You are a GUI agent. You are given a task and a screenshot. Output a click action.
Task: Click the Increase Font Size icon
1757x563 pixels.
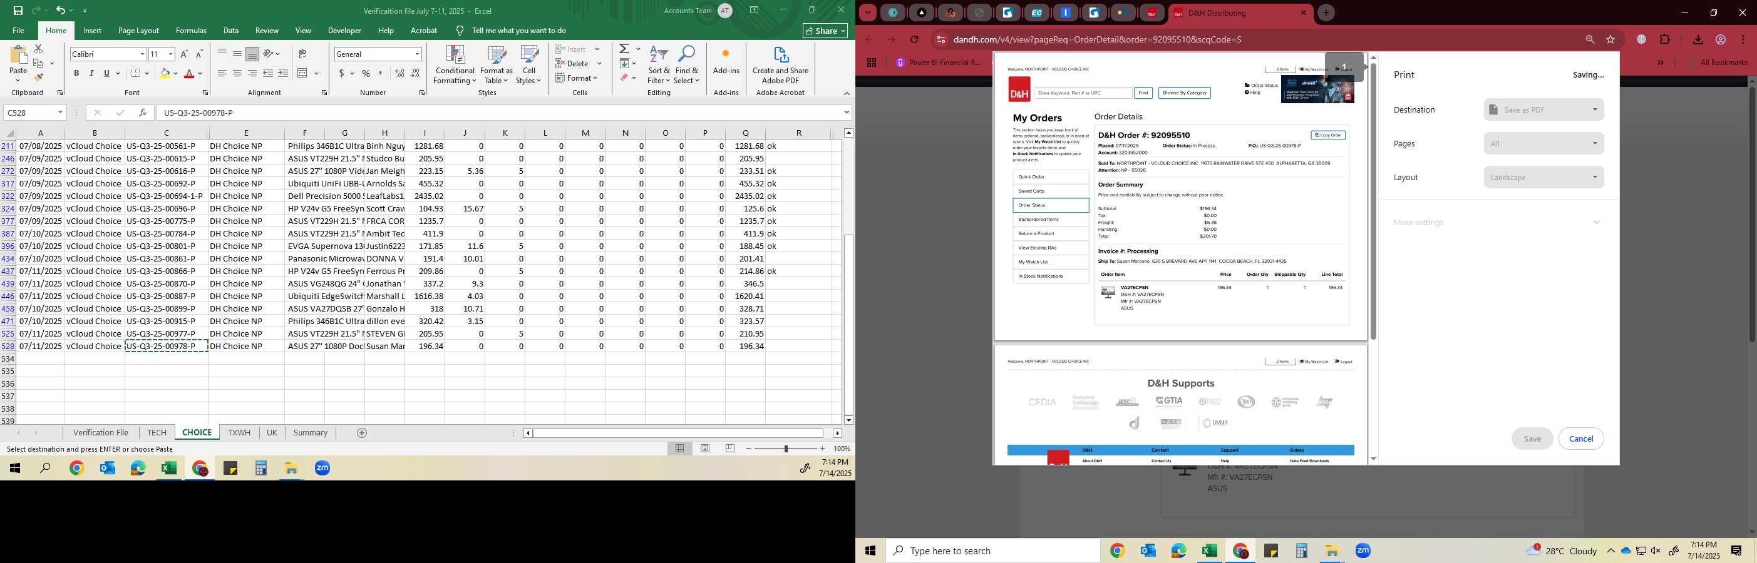pos(184,54)
